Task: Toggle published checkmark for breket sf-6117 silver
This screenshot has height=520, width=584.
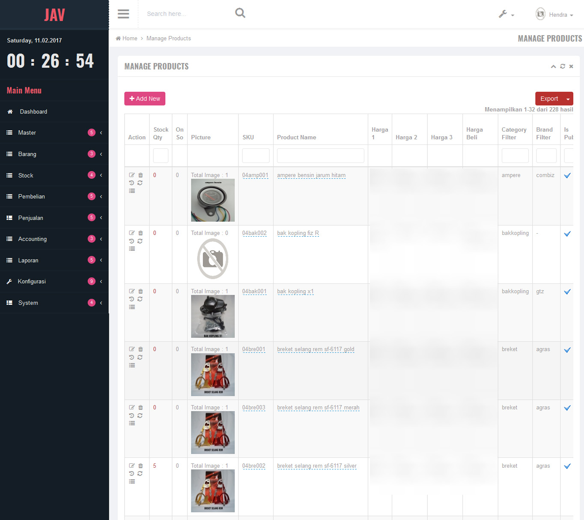Action: (x=567, y=466)
